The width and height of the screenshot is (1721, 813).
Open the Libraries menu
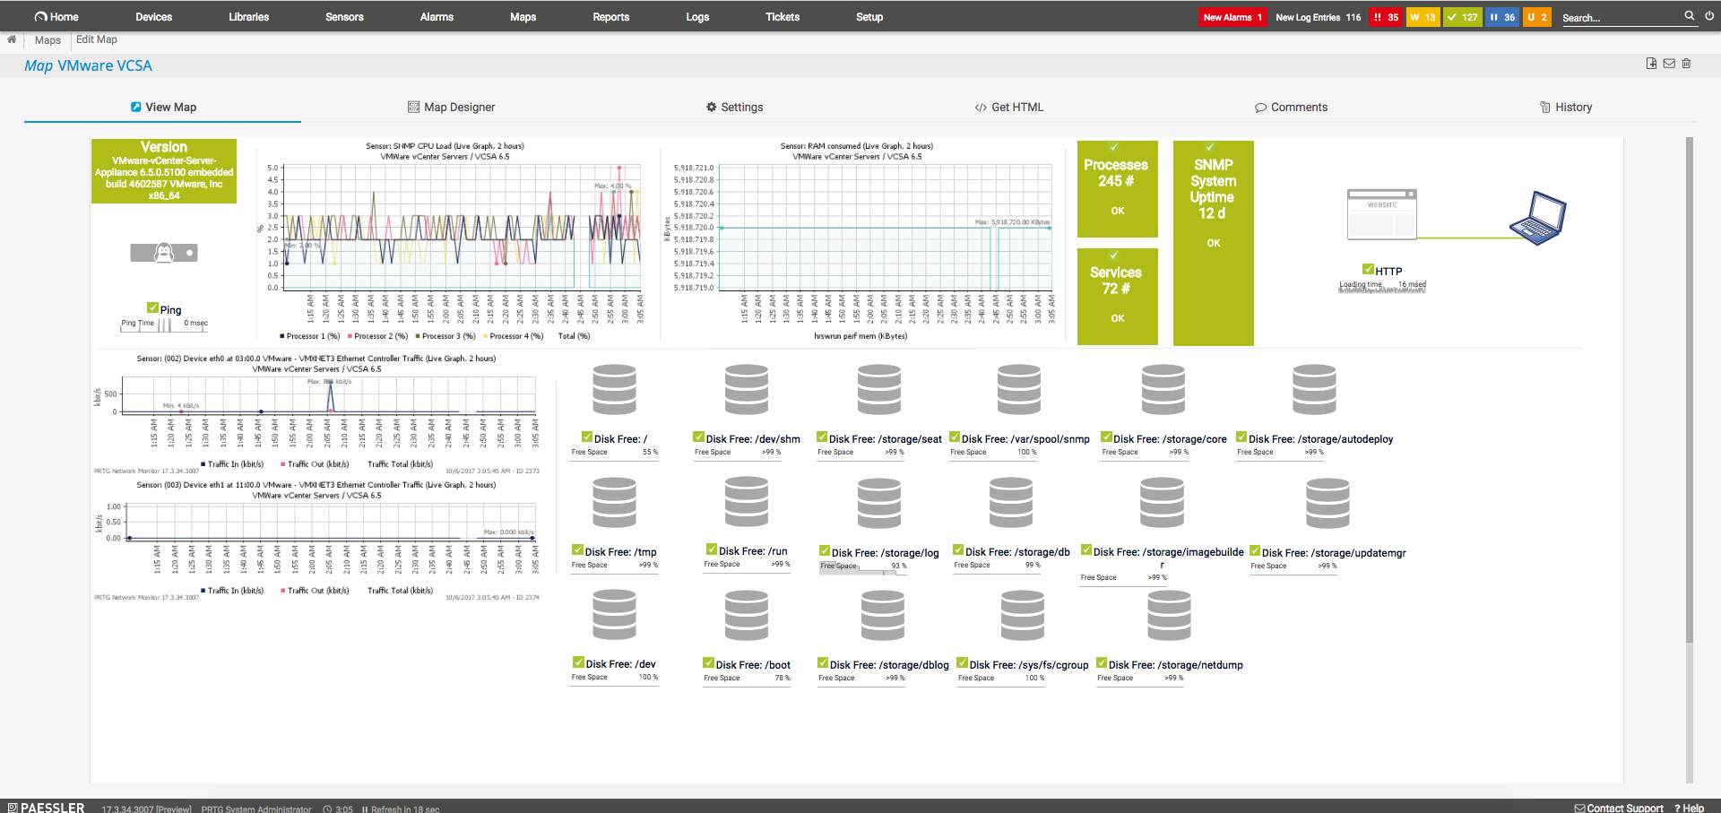pos(248,16)
